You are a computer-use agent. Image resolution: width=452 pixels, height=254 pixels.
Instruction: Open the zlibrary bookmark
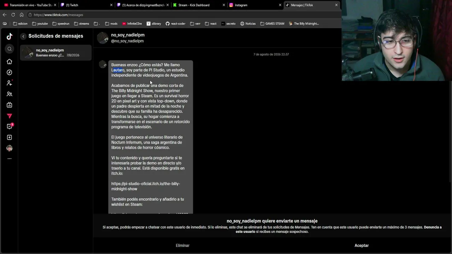point(154,24)
